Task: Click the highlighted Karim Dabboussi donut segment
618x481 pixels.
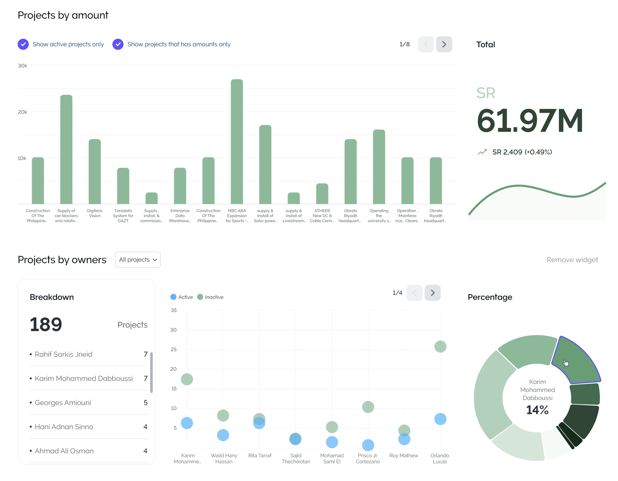Action: point(576,361)
